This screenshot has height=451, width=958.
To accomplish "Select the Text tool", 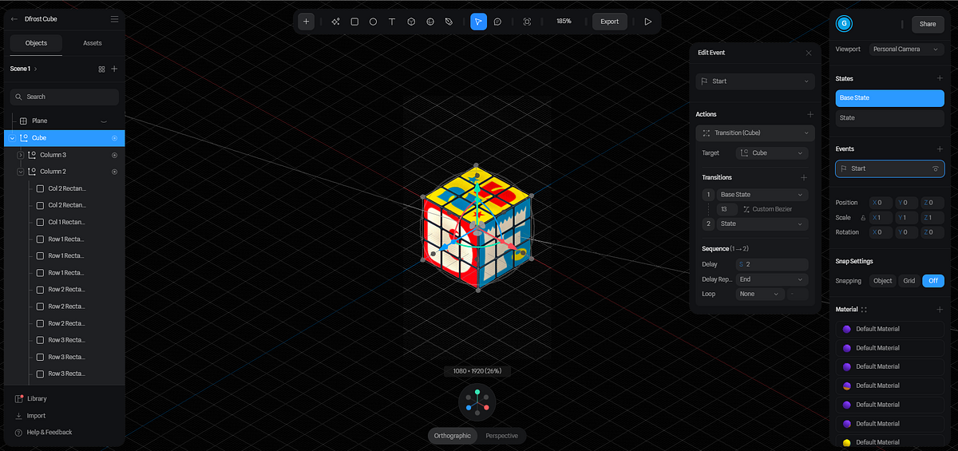I will (x=392, y=22).
